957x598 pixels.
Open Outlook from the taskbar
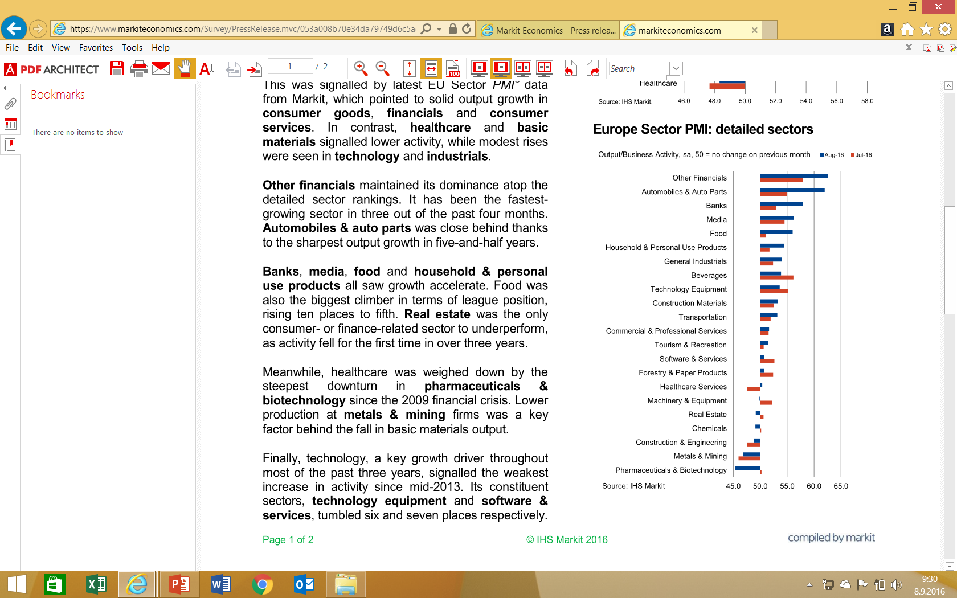304,584
